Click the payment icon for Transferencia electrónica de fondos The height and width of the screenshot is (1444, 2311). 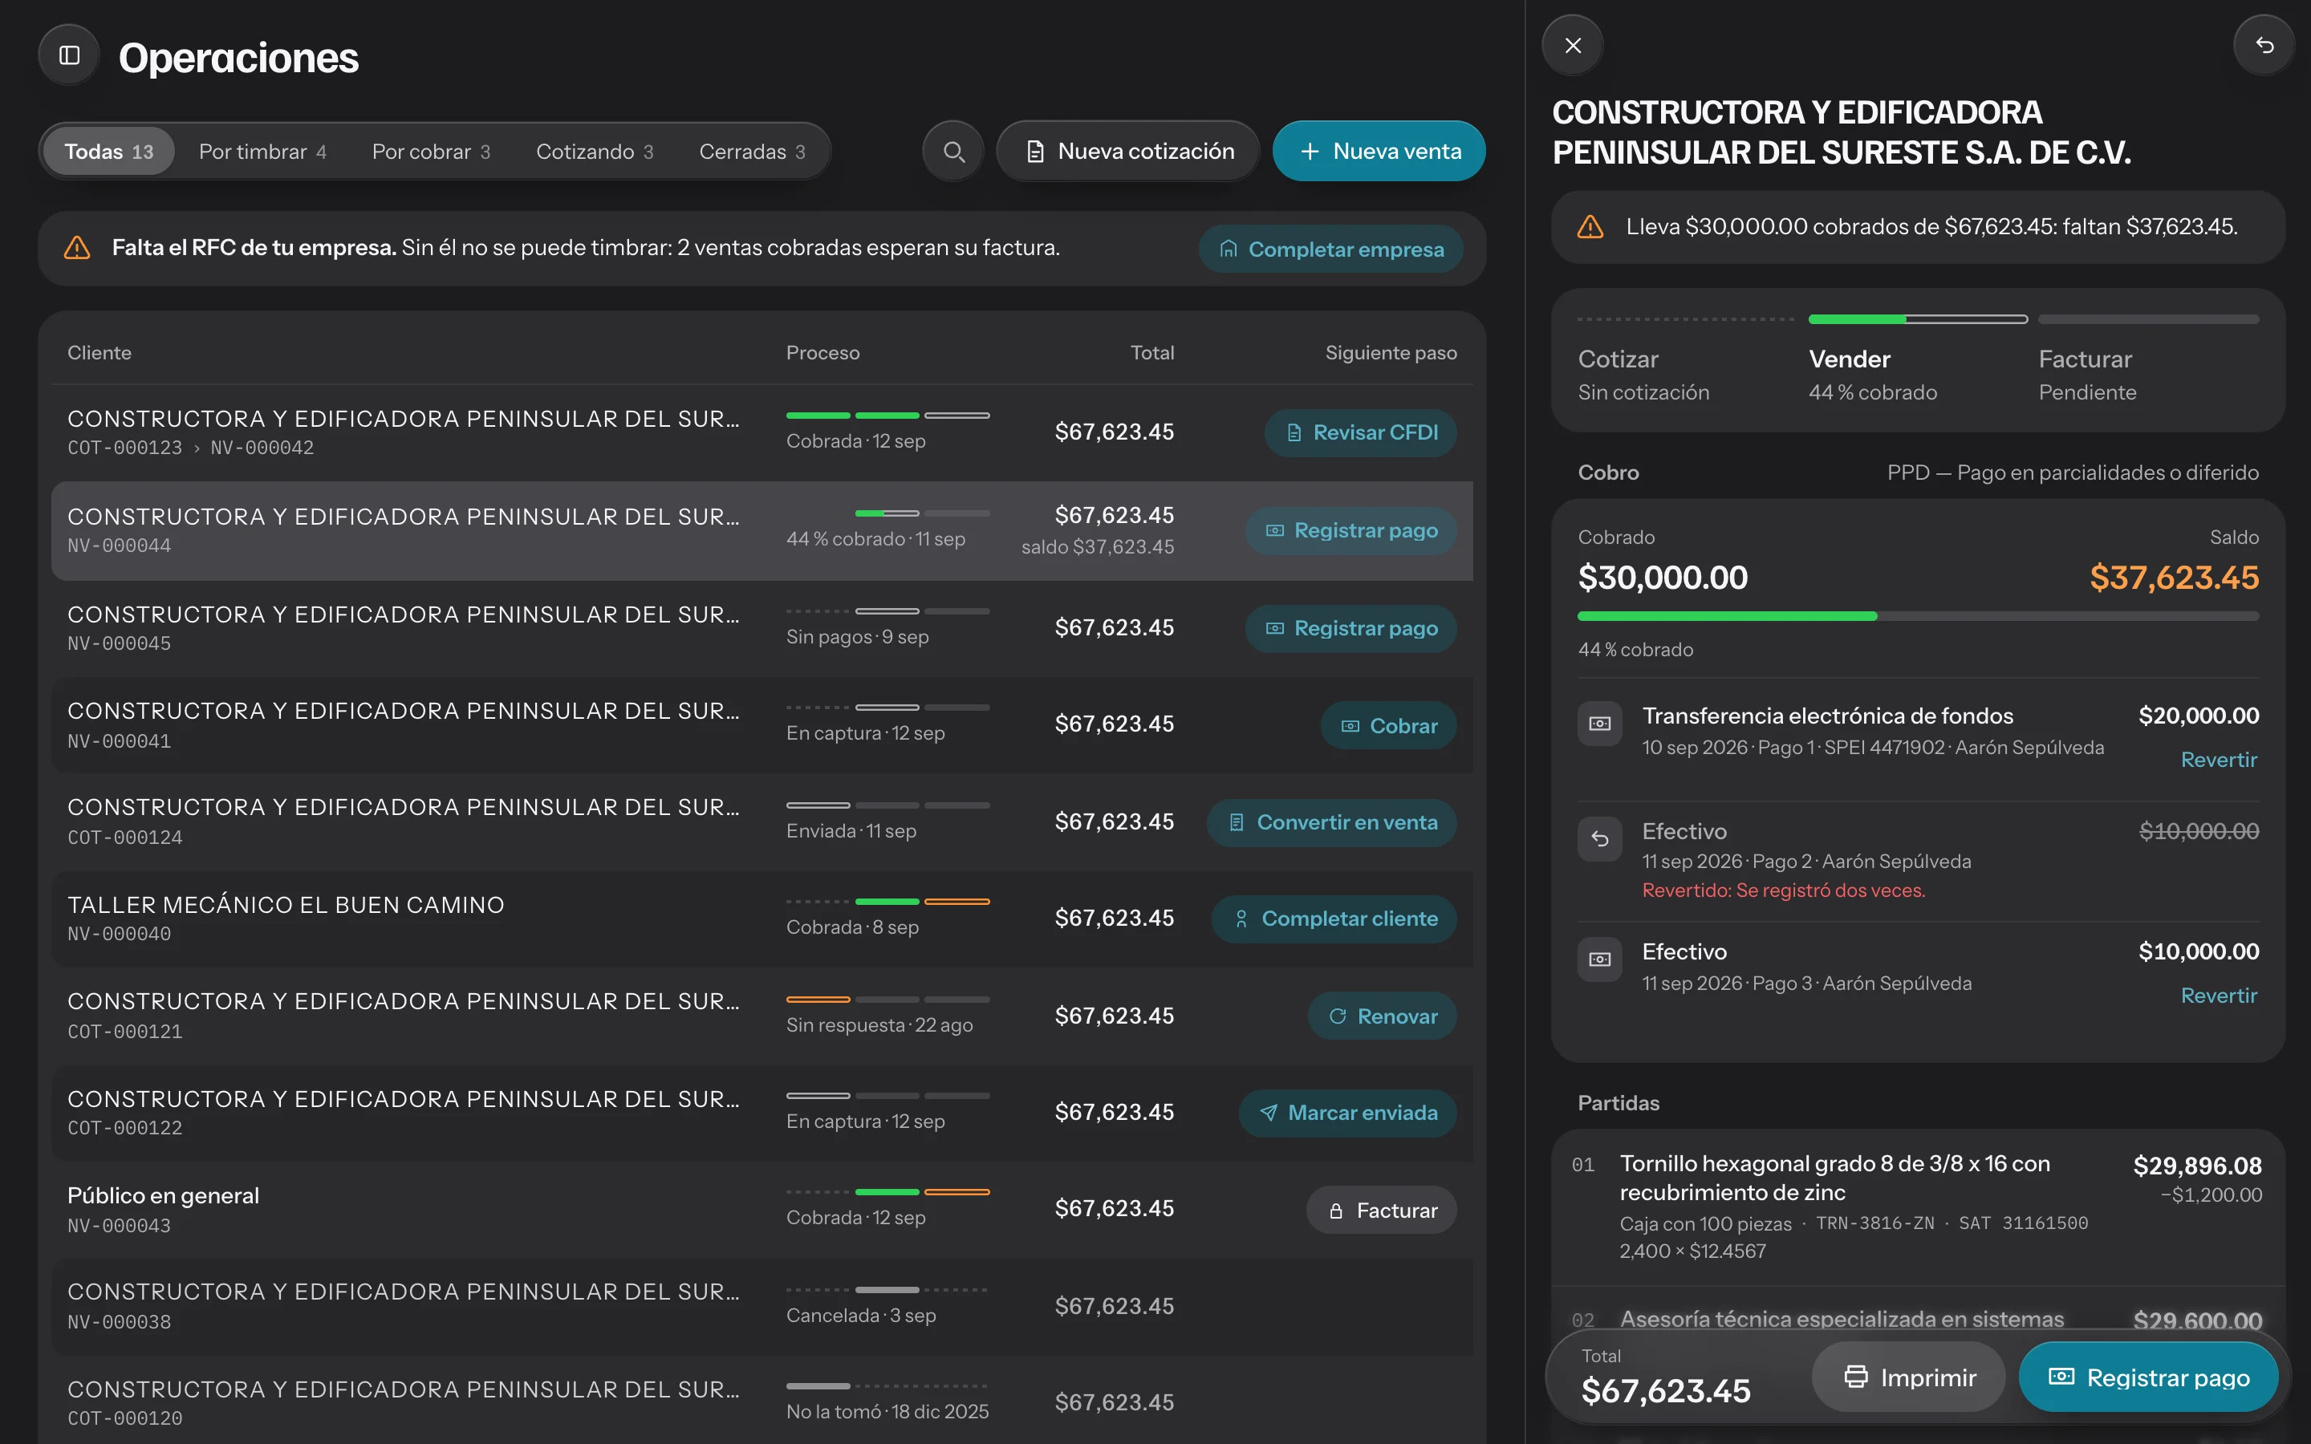click(x=1599, y=724)
